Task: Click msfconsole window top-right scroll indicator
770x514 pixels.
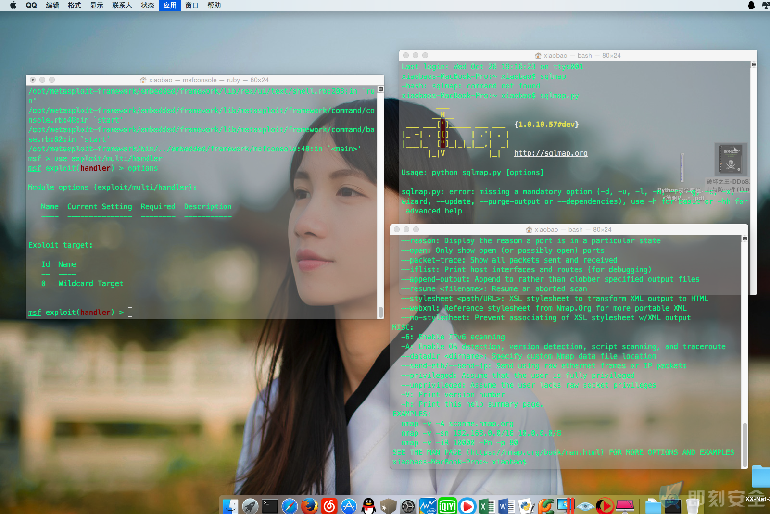Action: click(x=381, y=89)
